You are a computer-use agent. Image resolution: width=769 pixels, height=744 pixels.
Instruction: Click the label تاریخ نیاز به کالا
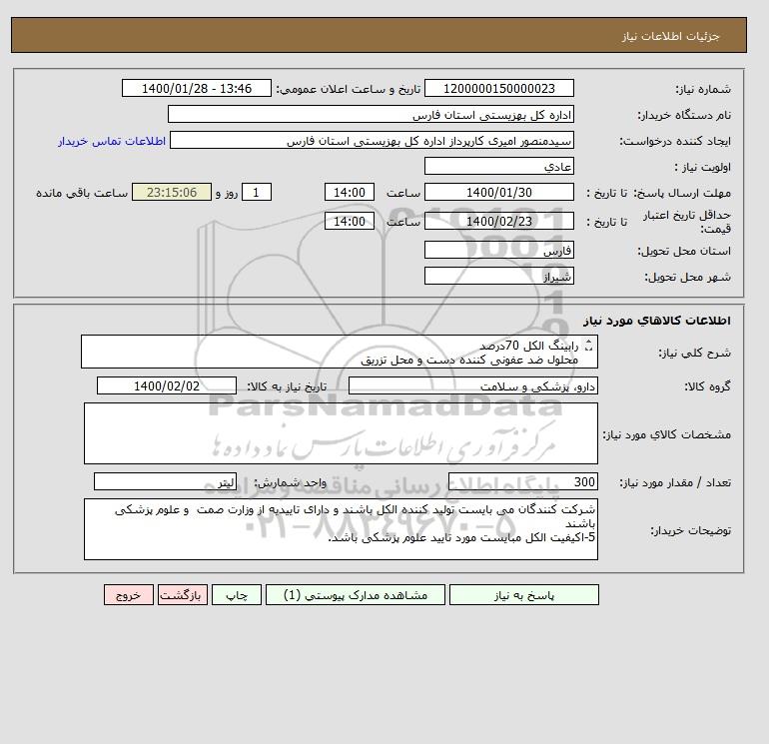[x=287, y=386]
